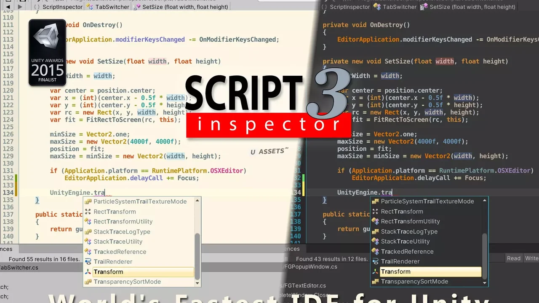Screen dimensions: 539x303
Task: Click the Write button in the dark window
Action: tap(531, 258)
